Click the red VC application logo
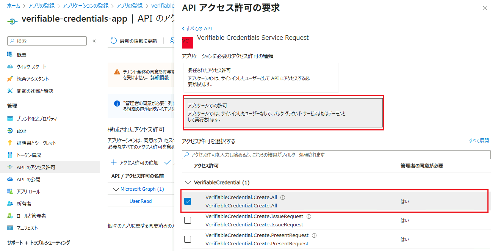498x251 pixels. (x=188, y=42)
